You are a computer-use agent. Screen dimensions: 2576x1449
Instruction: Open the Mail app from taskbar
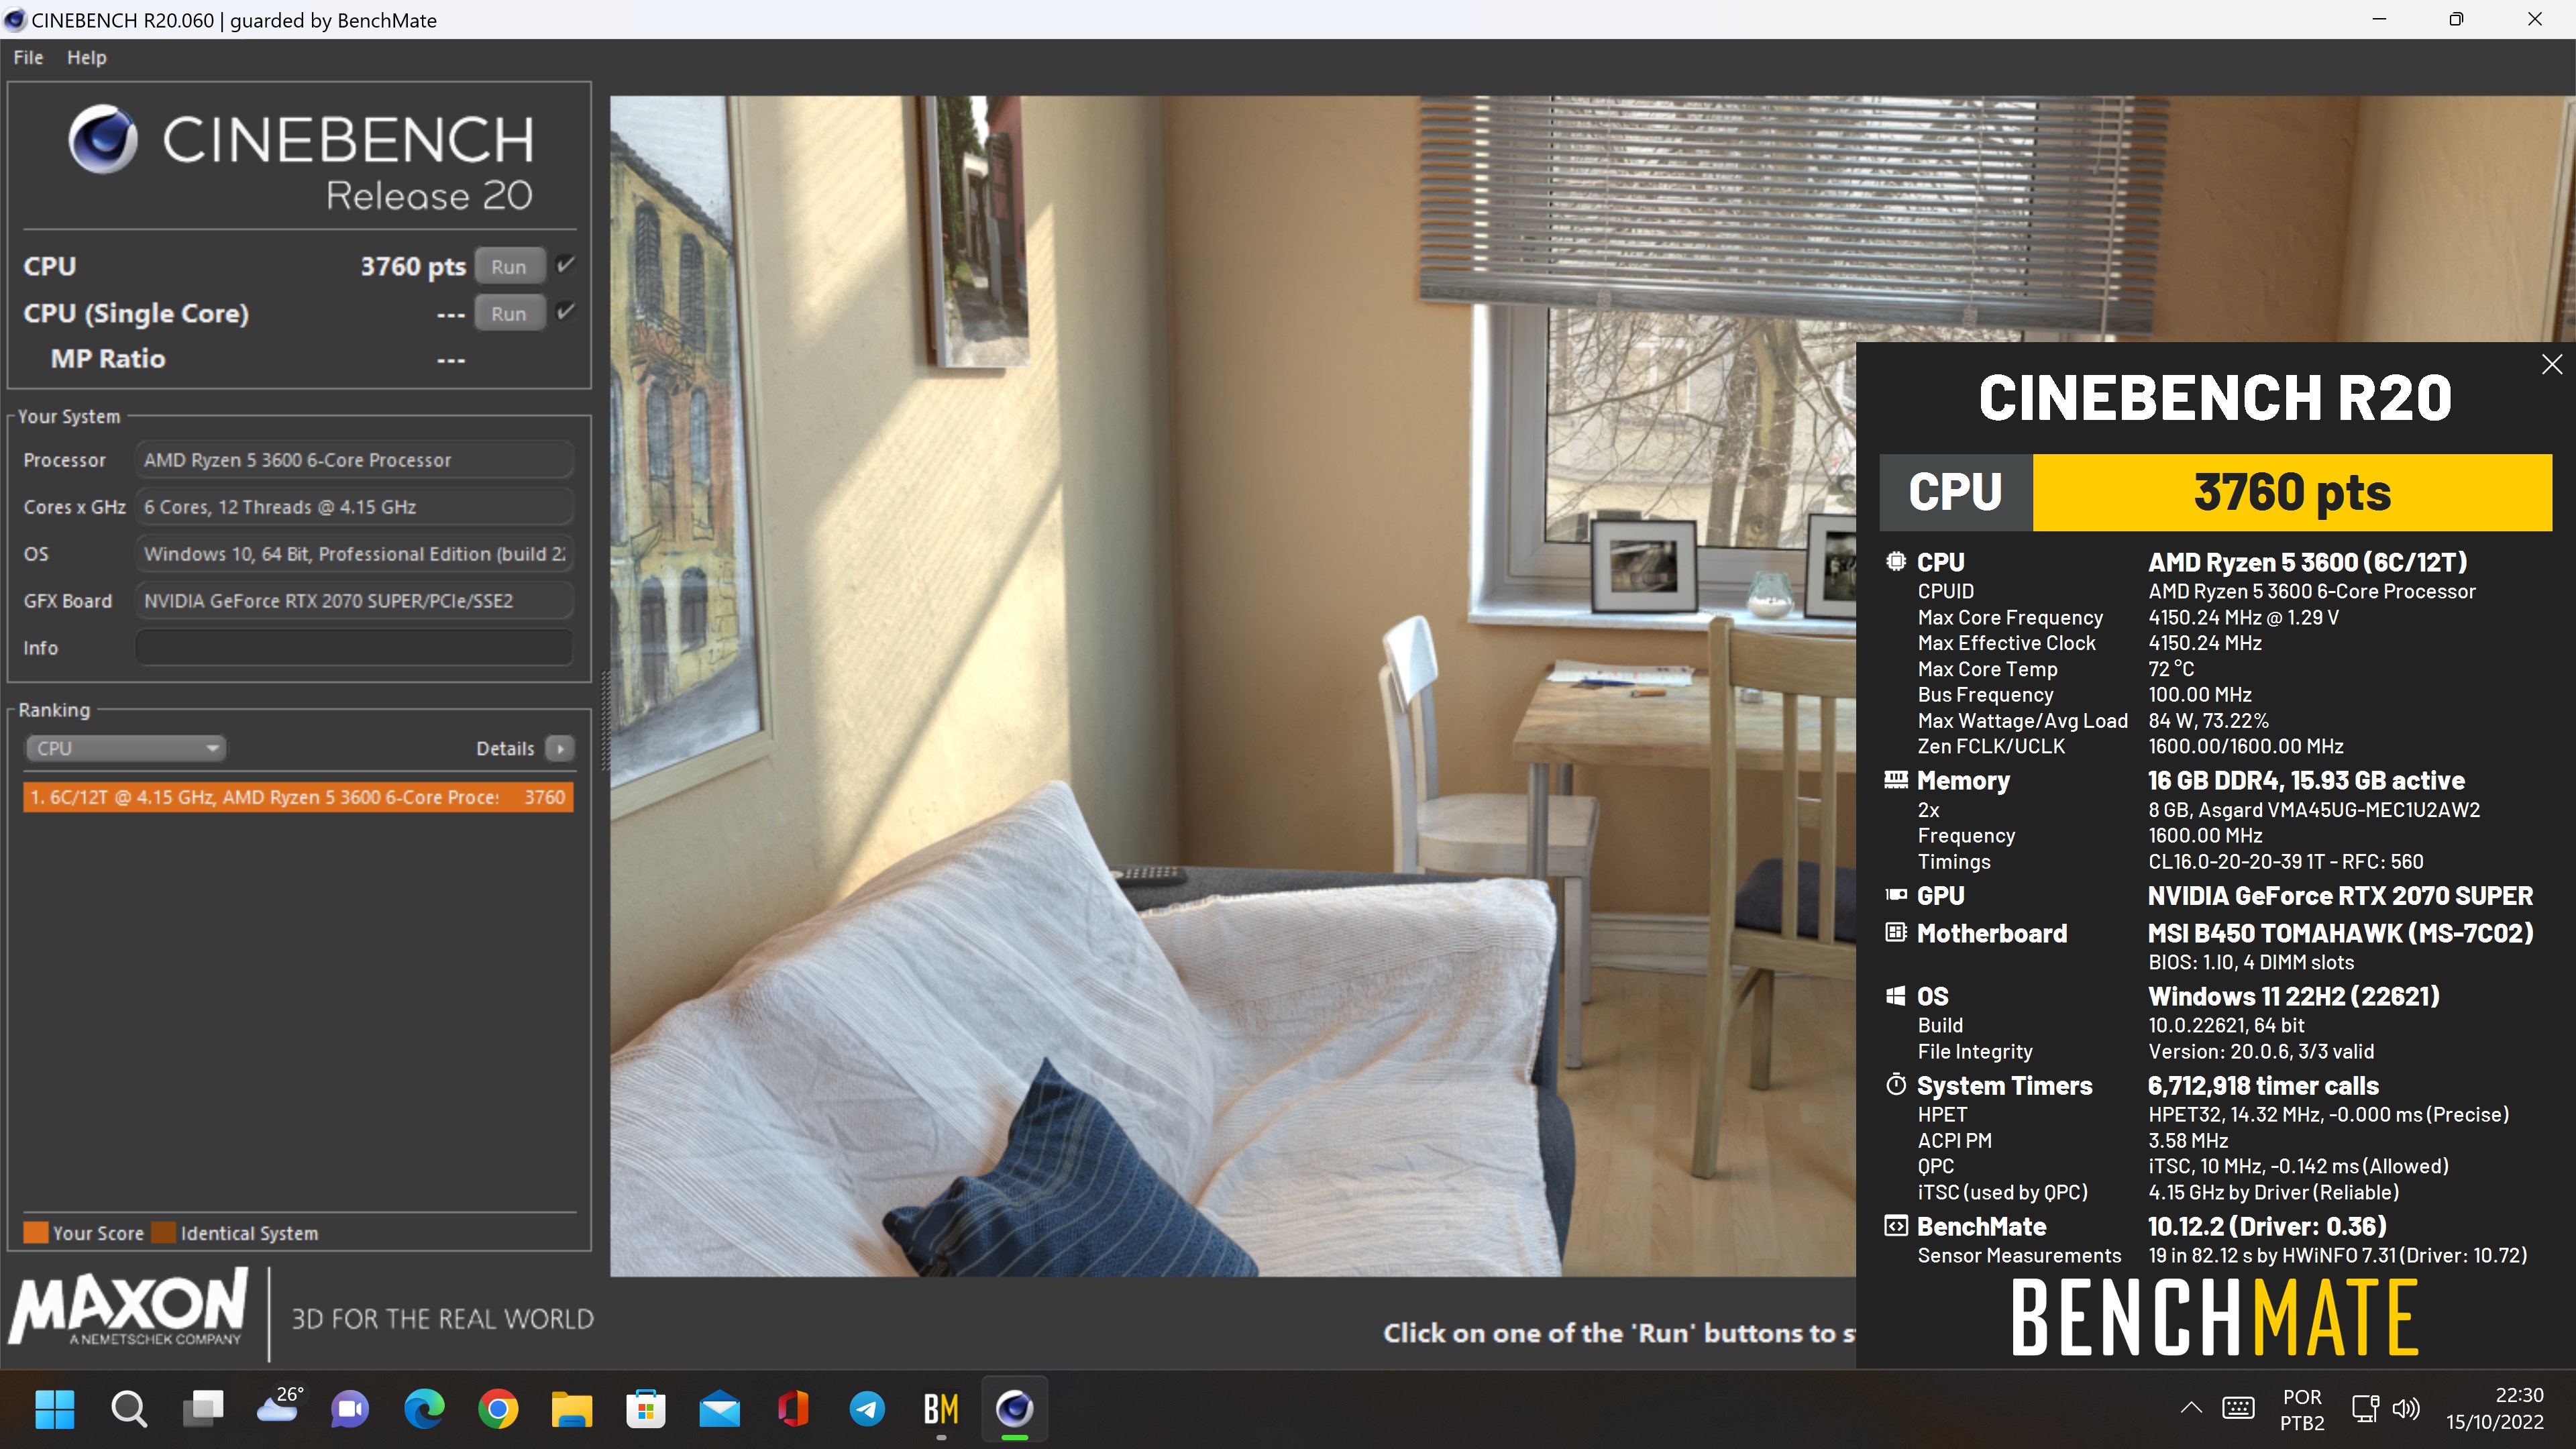[x=720, y=1409]
